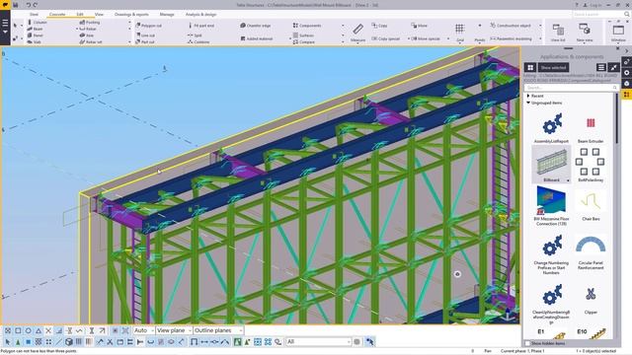The width and height of the screenshot is (632, 355).
Task: Toggle snap to reference lines and points
Action: (115, 330)
